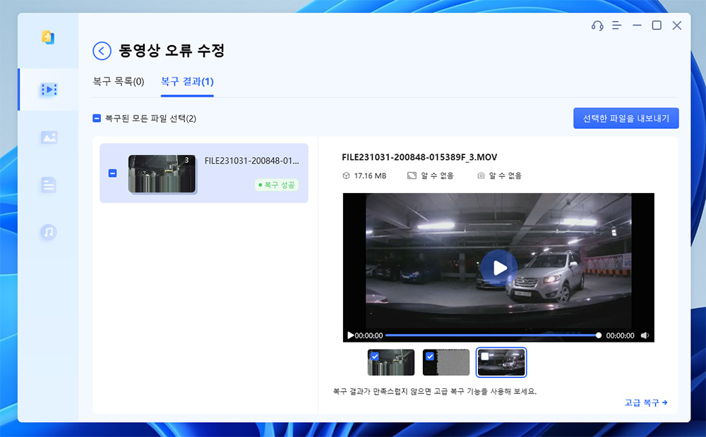
Task: Switch to the 복구 목록(0) tab
Action: [x=119, y=82]
